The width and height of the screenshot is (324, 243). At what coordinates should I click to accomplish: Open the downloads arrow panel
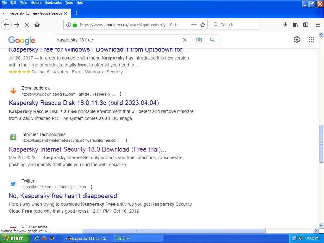point(285,25)
